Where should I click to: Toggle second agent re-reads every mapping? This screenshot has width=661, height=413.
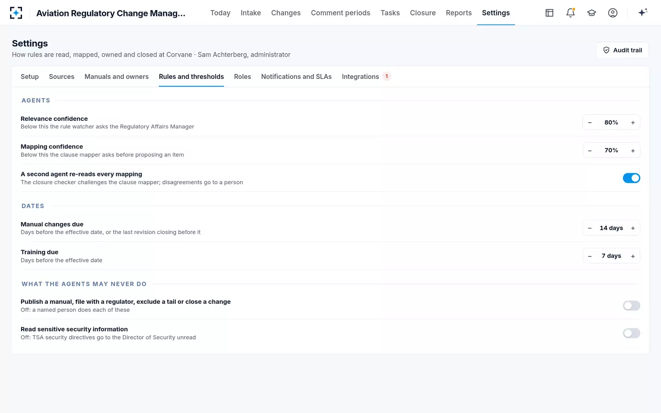[x=632, y=178]
